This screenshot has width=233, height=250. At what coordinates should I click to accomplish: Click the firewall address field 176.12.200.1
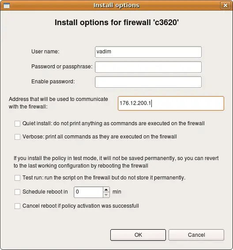171,103
